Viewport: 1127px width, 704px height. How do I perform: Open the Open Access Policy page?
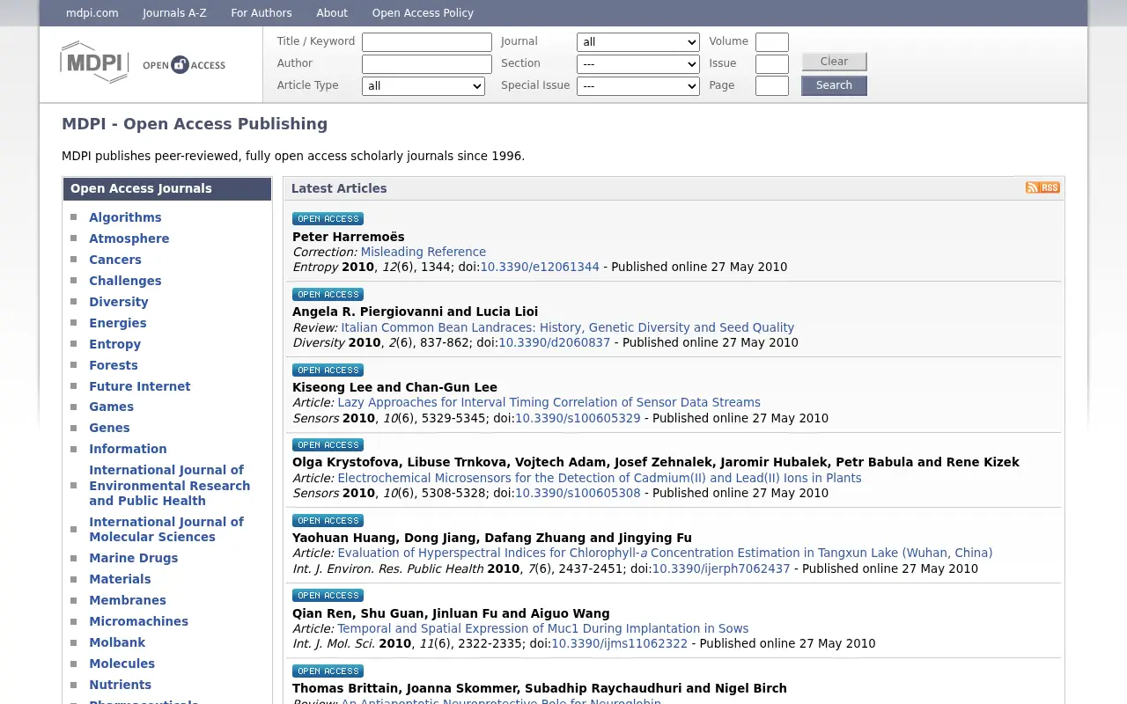pos(423,13)
